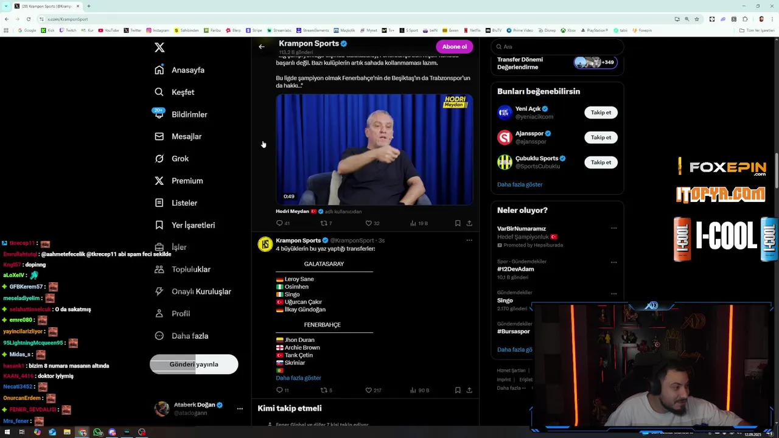Screen dimensions: 779x438
Task: Bookmark this page with star icon
Action: 697,19
